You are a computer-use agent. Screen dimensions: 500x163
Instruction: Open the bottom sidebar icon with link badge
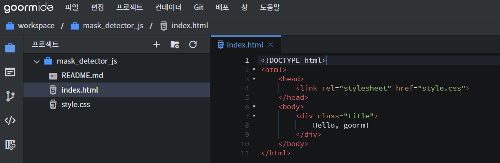pyautogui.click(x=10, y=144)
